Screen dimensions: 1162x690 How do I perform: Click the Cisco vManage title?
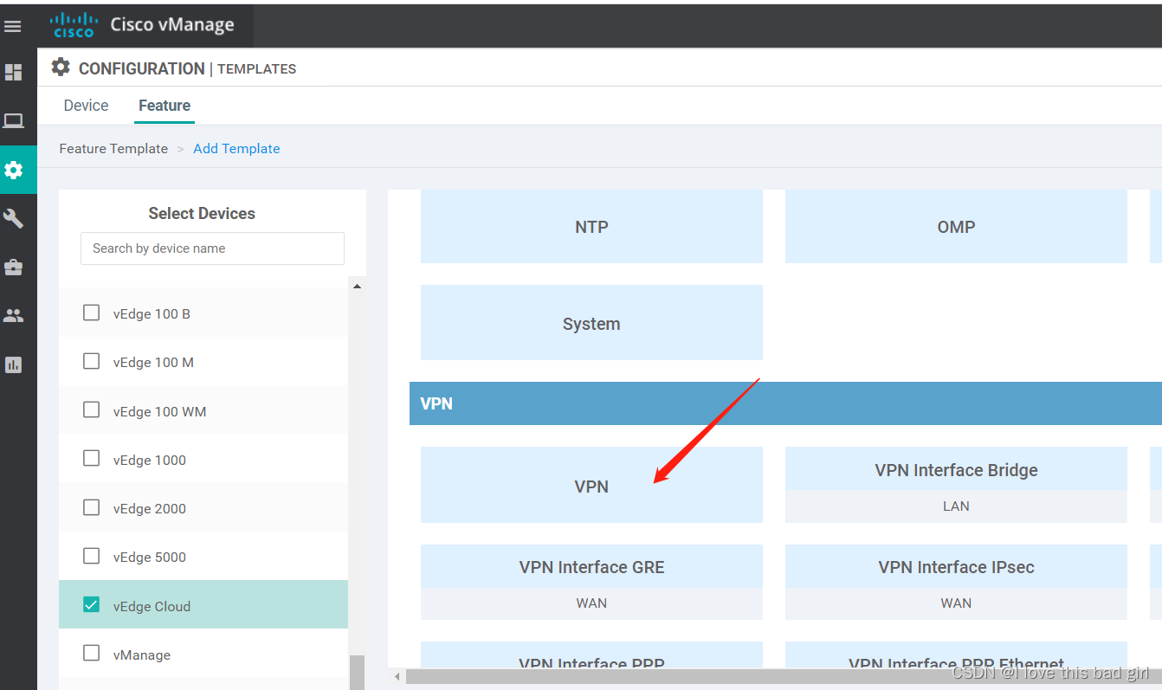coord(172,25)
